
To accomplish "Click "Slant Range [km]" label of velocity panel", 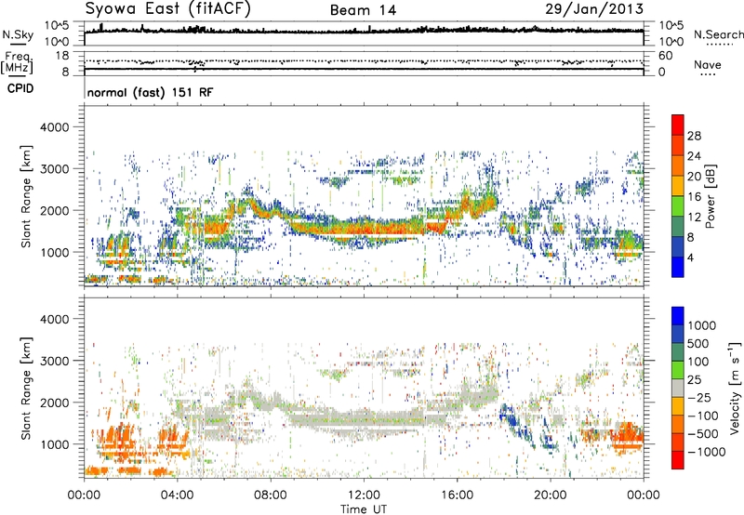I will click(x=26, y=388).
